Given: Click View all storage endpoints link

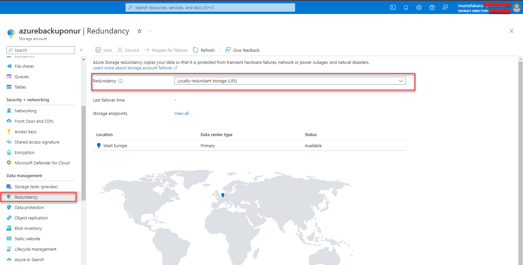Looking at the screenshot, I should point(182,113).
